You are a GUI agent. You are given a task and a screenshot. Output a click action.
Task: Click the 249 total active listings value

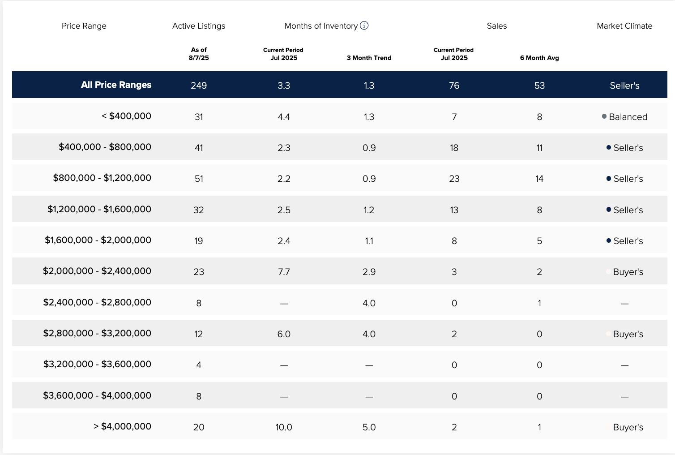click(x=199, y=86)
